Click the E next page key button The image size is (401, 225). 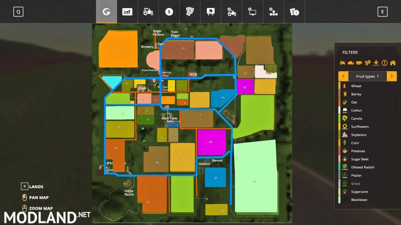tap(382, 12)
